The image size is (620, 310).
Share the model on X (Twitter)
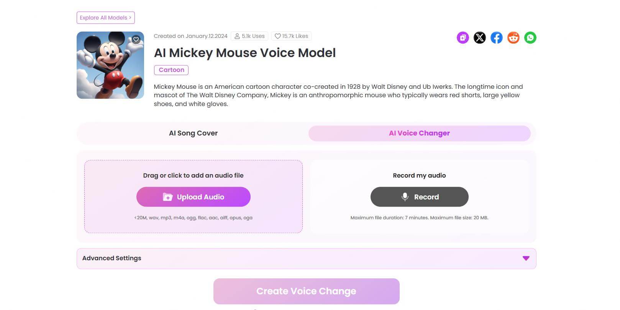(480, 38)
